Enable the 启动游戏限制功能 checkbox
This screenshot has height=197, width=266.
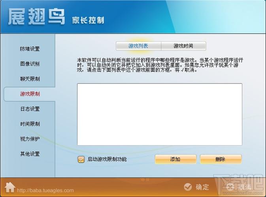(x=81, y=159)
